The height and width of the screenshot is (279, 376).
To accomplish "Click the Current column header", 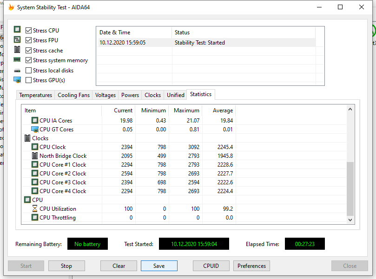I will tap(119, 110).
